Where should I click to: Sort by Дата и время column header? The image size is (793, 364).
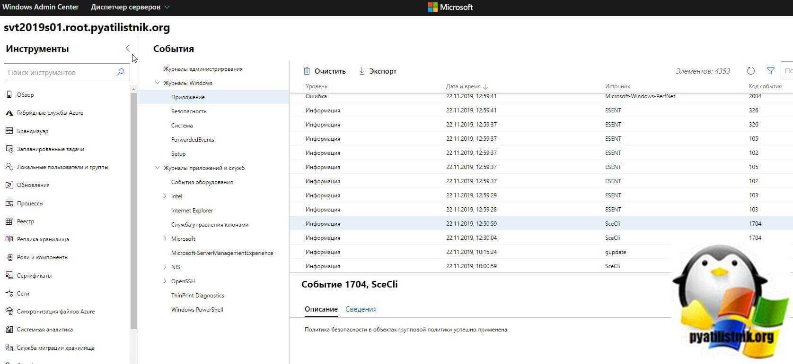467,86
